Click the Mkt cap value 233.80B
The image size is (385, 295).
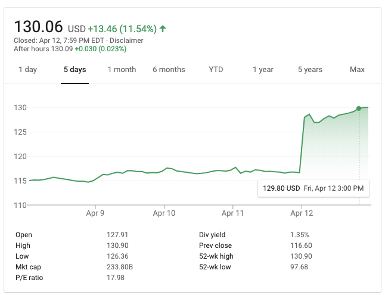118,267
